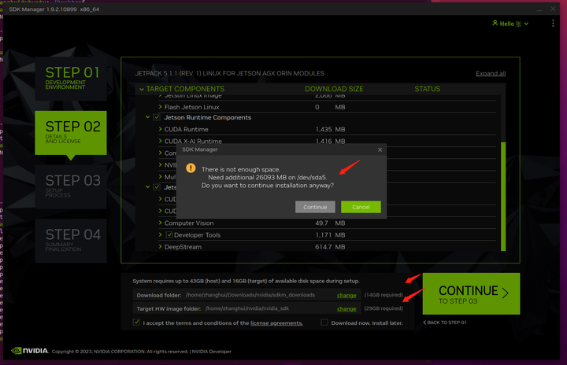Click the Target HW image folder path
Image resolution: width=567 pixels, height=365 pixels.
pos(247,308)
